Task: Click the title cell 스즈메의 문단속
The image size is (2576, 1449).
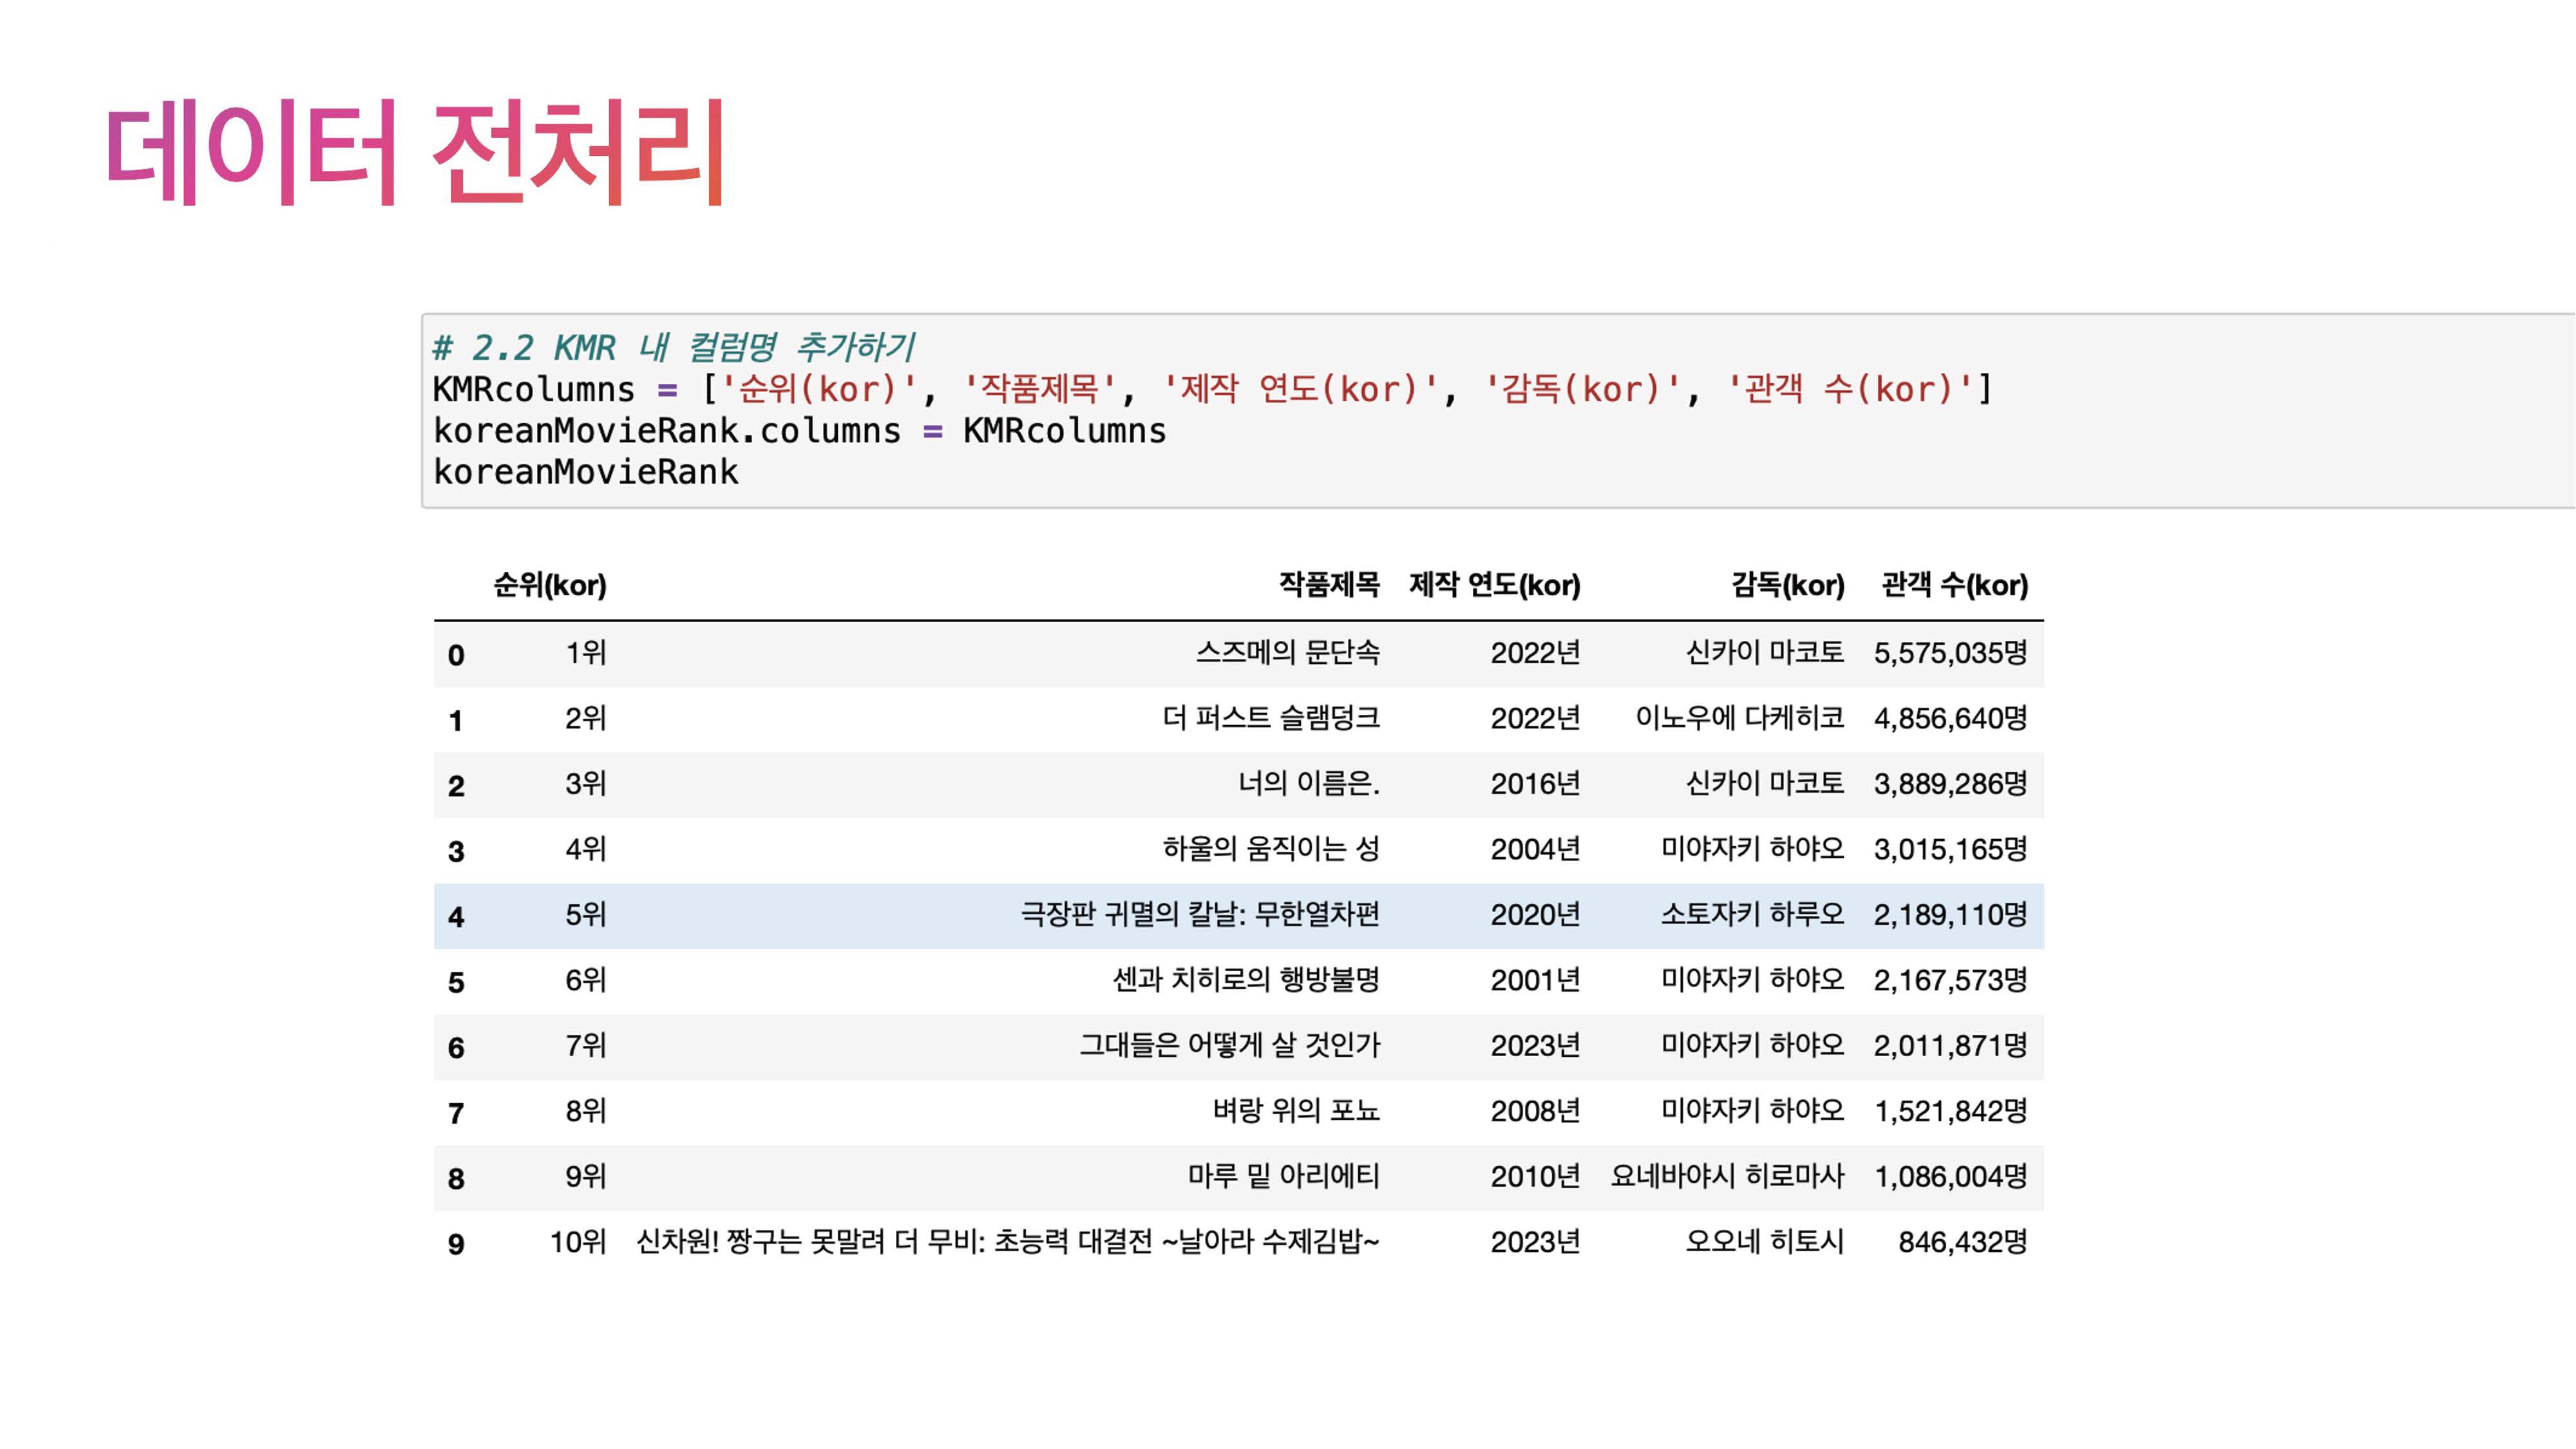Action: pyautogui.click(x=1287, y=653)
